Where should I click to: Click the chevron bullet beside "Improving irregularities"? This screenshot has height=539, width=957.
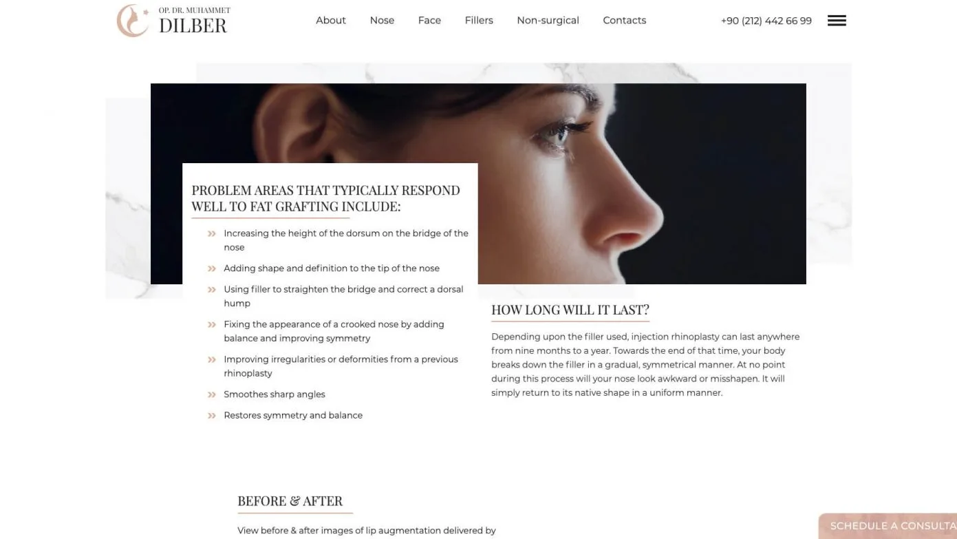pyautogui.click(x=212, y=360)
